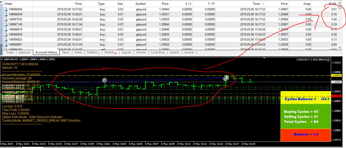The height and width of the screenshot is (148, 346).
Task: Click the vertical scrollbar thumb in history list
Action: 340,7
